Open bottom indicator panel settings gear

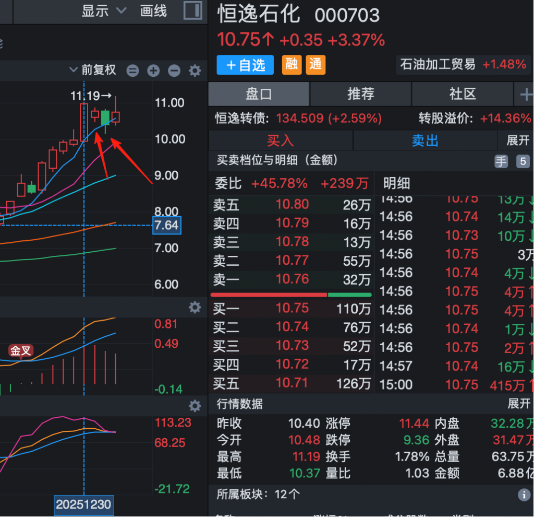click(195, 406)
